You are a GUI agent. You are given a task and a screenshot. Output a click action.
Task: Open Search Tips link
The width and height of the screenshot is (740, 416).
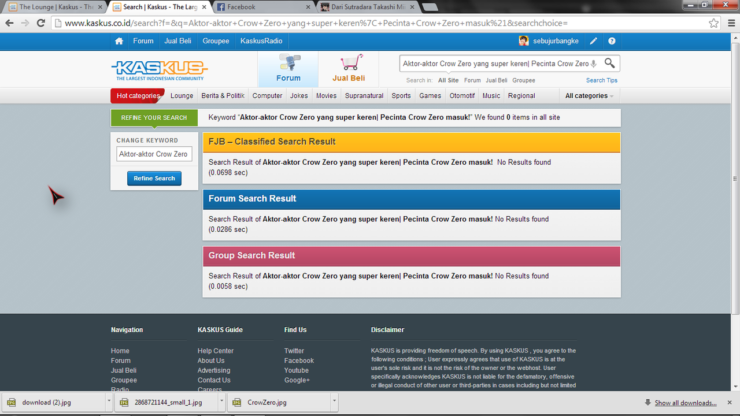click(601, 80)
